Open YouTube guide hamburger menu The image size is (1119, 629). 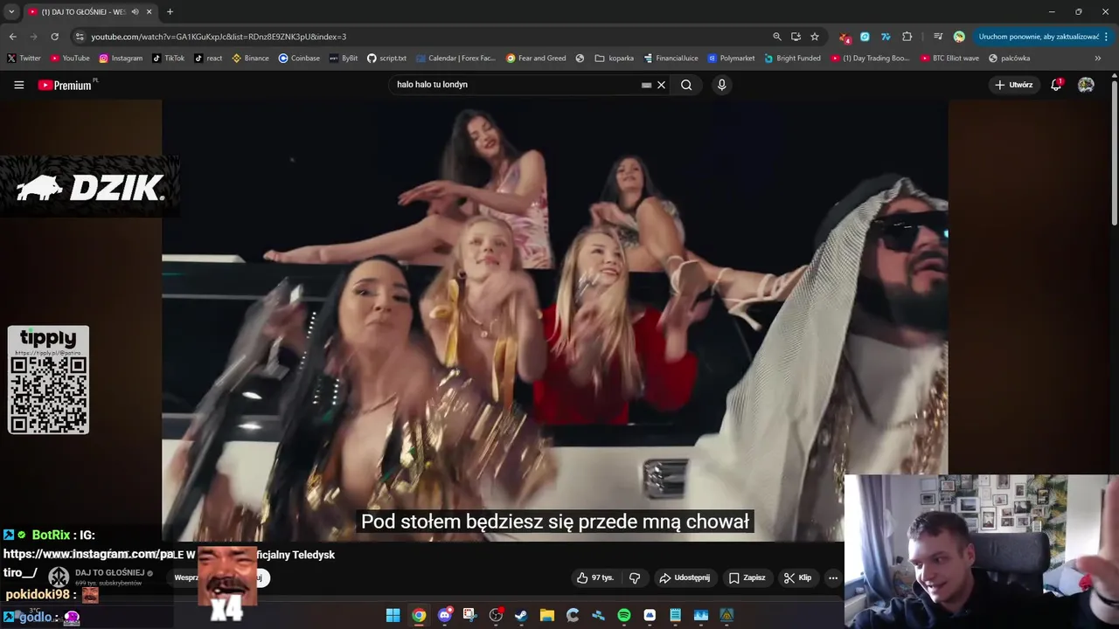[18, 85]
